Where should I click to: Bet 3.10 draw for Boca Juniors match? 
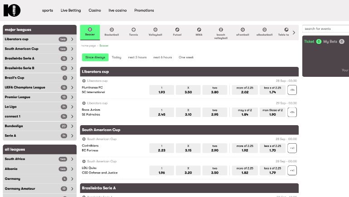pyautogui.click(x=188, y=112)
